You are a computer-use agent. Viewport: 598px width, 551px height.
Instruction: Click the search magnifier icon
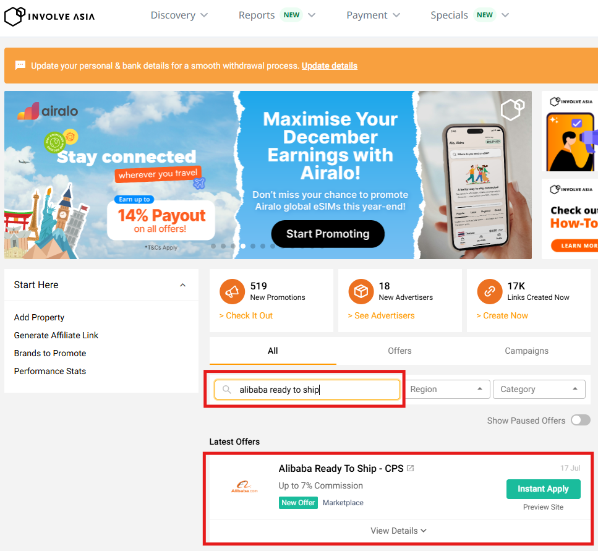227,390
